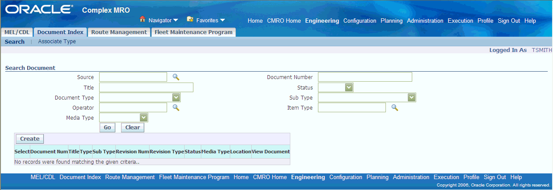Open Help in top navigation
This screenshot has height=190, width=553.
click(x=530, y=21)
